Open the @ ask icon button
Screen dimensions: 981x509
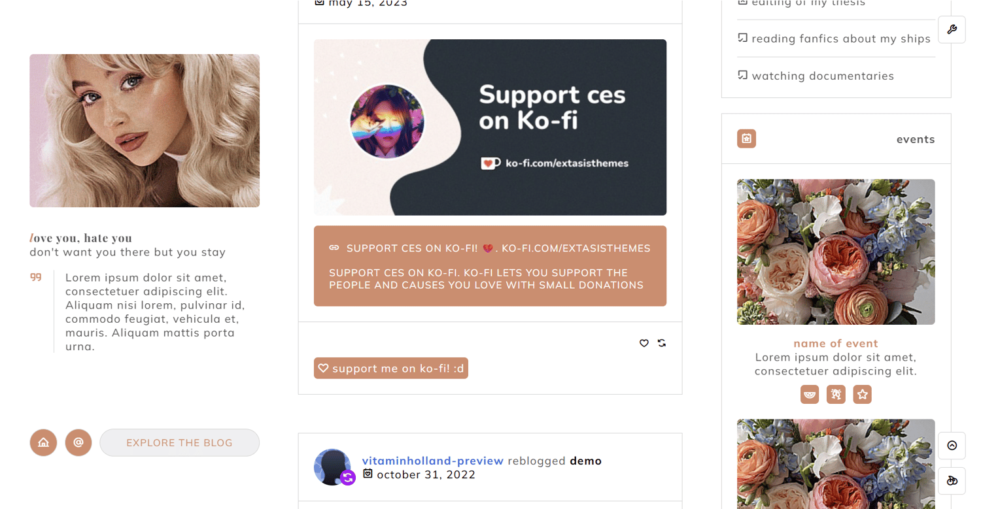tap(78, 442)
